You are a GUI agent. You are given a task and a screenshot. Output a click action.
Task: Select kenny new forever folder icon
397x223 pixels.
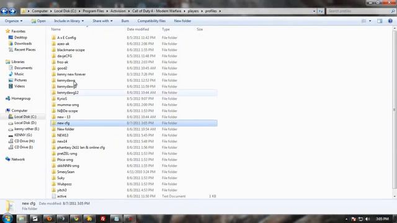[x=54, y=74]
